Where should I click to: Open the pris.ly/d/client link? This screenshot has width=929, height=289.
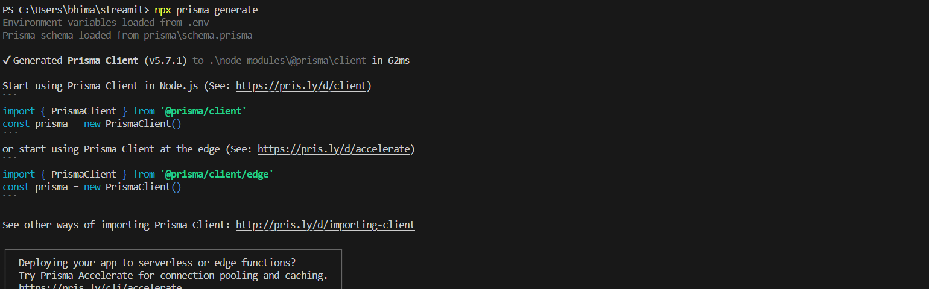(301, 85)
